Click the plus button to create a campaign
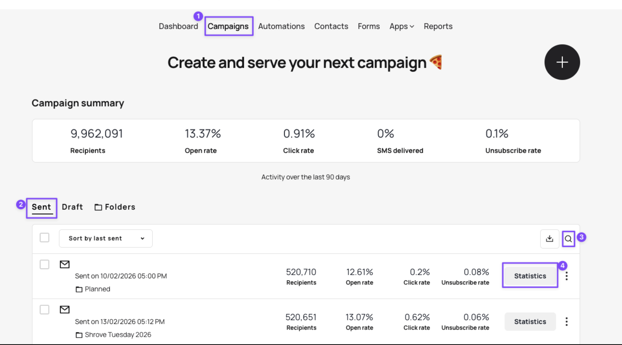622x345 pixels. 562,62
